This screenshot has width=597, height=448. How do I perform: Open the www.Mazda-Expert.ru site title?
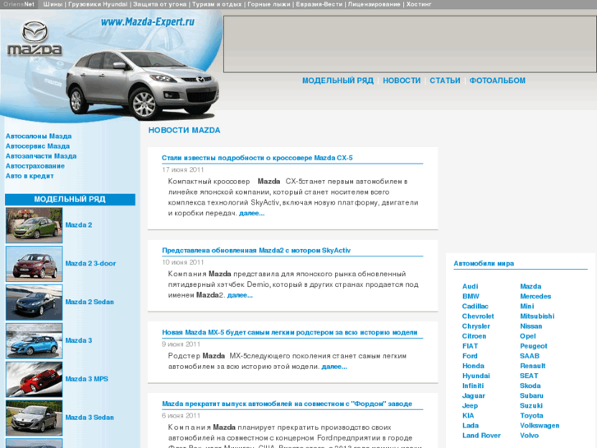147,21
